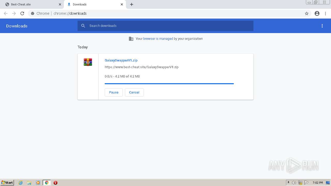Click the network connection tray icon
Screen dimensions: 331x186
click(x=300, y=183)
